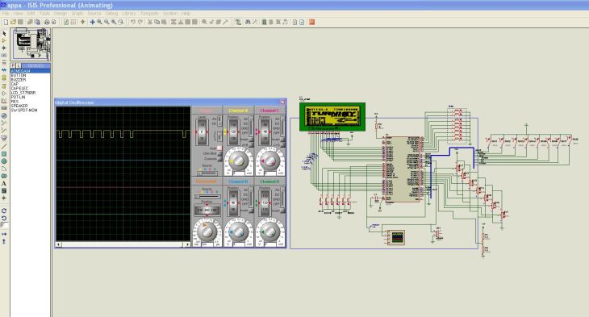Turn on the Cursors button in oscilloscope
Image resolution: width=589 pixels, height=317 pixels.
pos(219,158)
